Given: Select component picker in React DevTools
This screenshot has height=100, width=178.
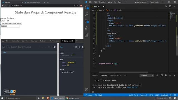Looking at the screenshot, I should click(x=4, y=47).
